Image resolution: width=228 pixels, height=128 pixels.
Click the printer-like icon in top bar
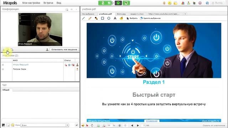tap(194, 3)
